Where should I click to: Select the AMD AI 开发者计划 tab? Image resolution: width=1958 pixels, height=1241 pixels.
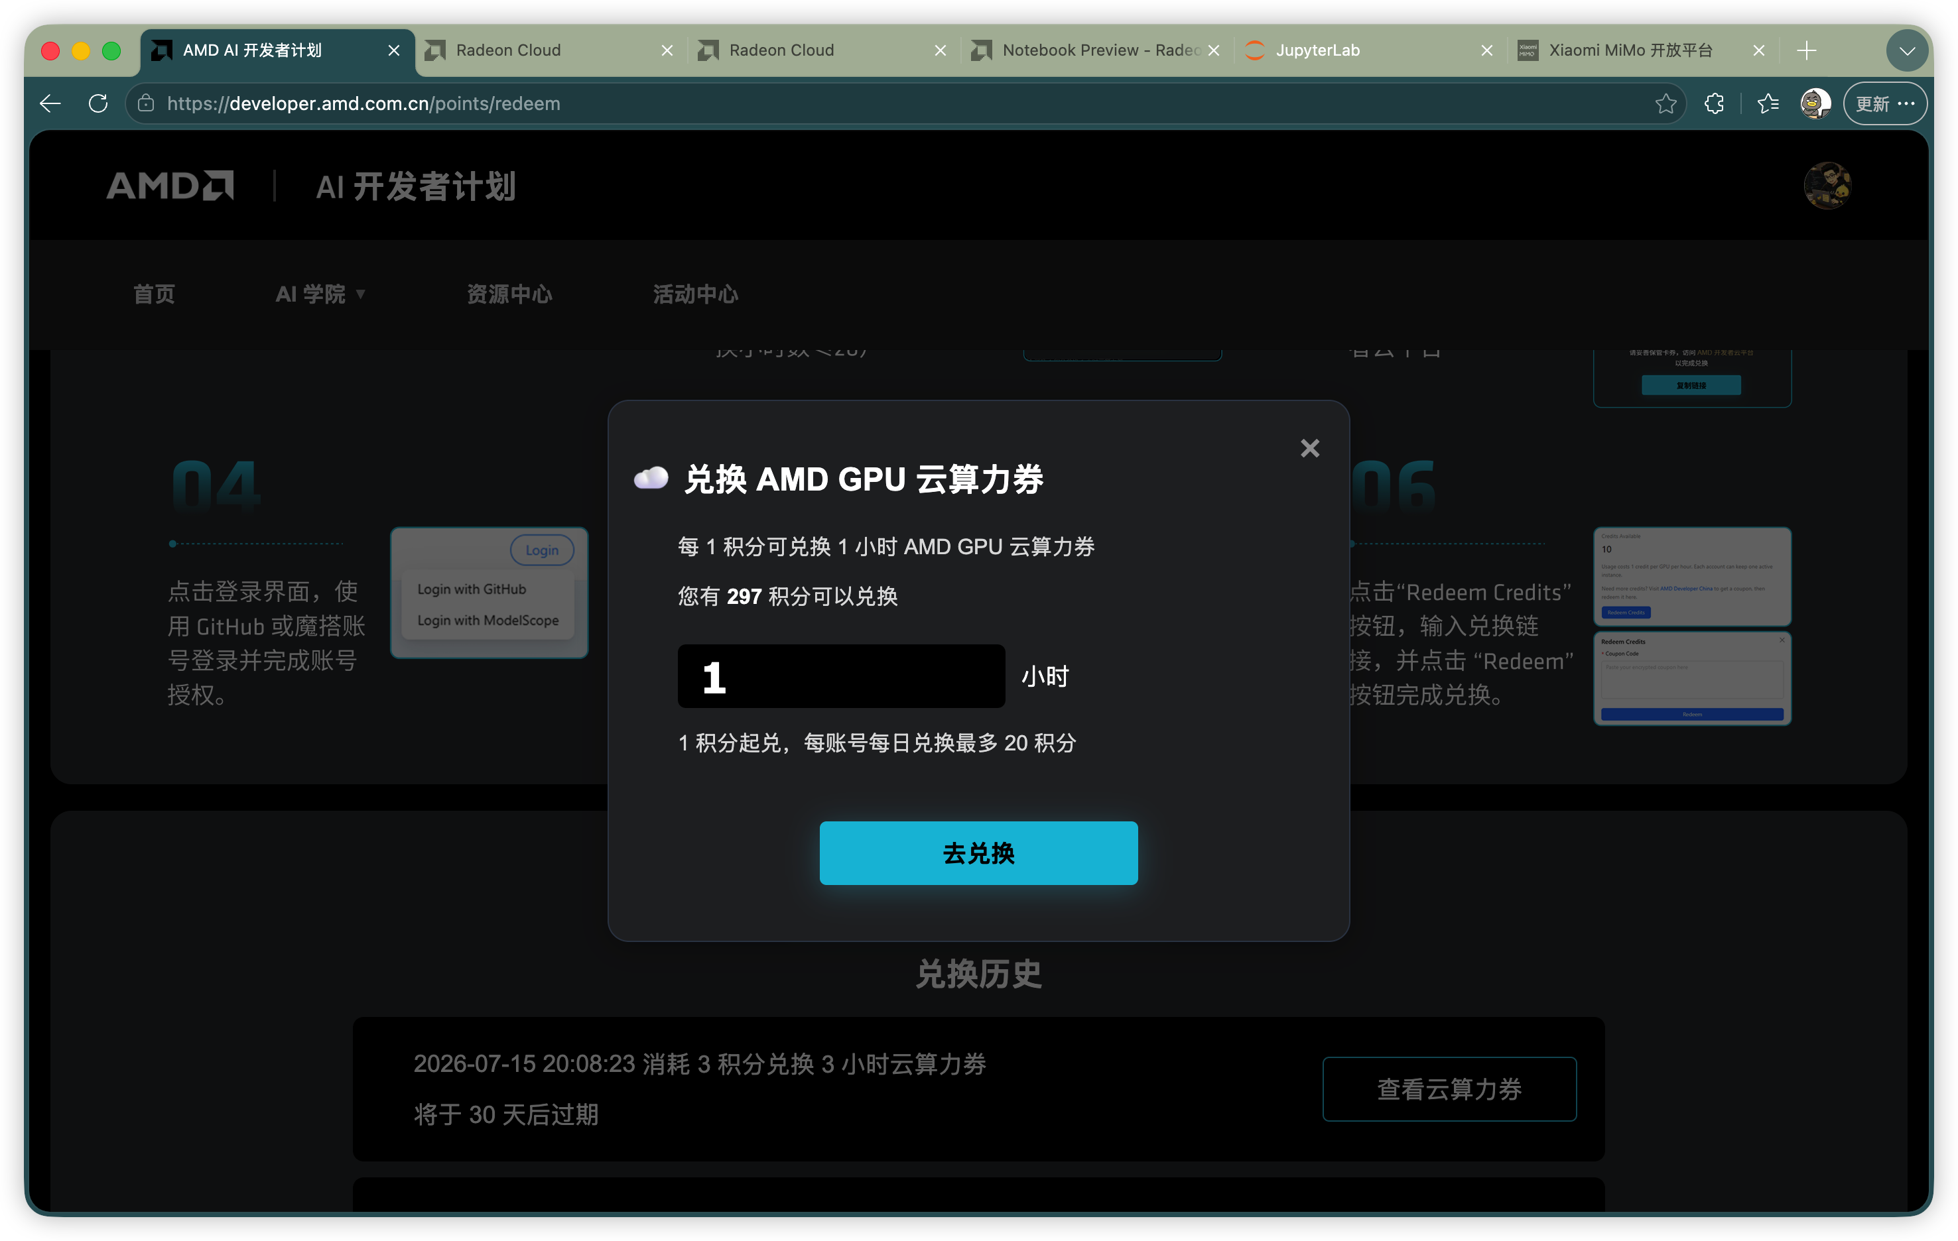pos(277,50)
